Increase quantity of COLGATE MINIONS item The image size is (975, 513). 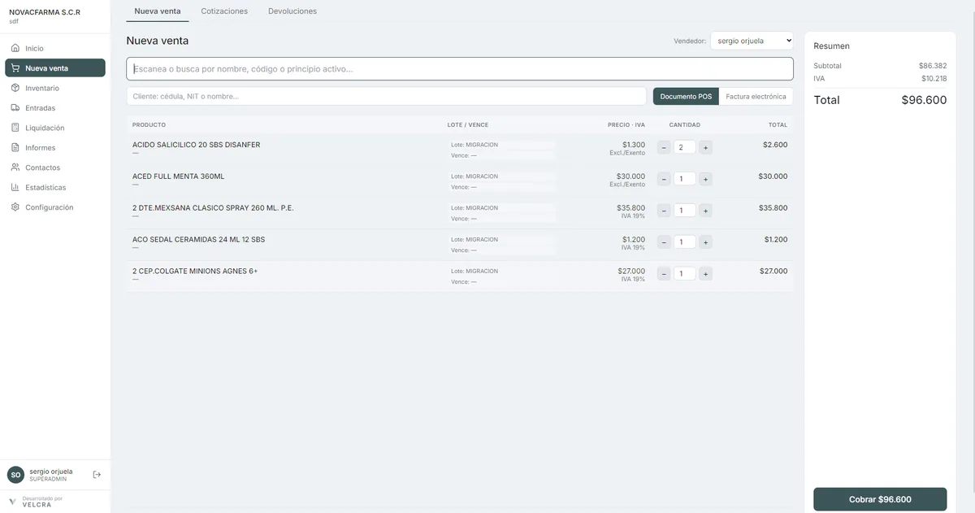point(705,274)
